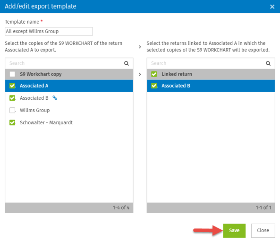Click the chevron between the instruction texts

pyautogui.click(x=140, y=47)
